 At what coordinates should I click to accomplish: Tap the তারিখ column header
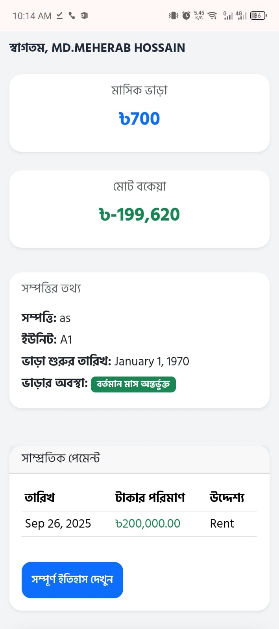click(40, 498)
